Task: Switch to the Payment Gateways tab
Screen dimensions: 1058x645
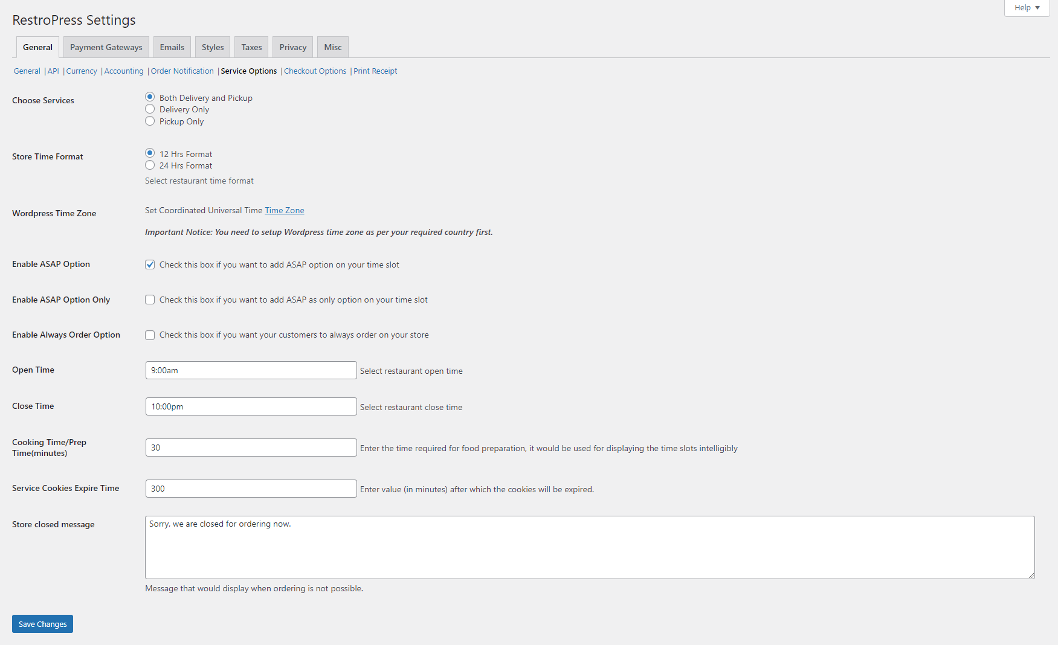Action: [x=106, y=47]
